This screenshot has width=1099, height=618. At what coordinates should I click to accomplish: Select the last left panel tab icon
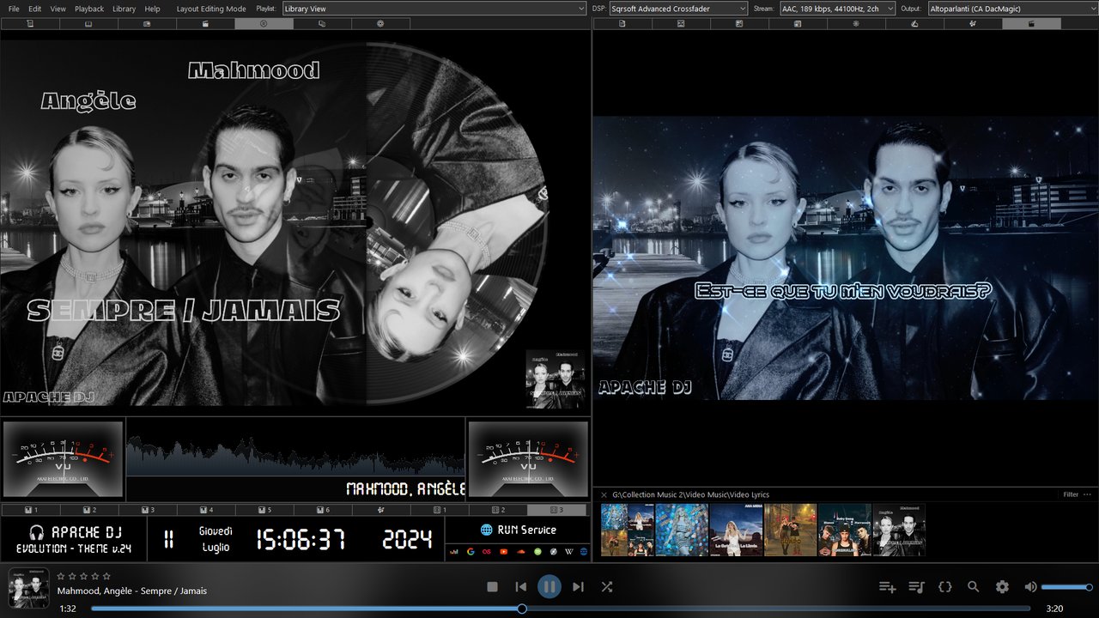click(380, 24)
